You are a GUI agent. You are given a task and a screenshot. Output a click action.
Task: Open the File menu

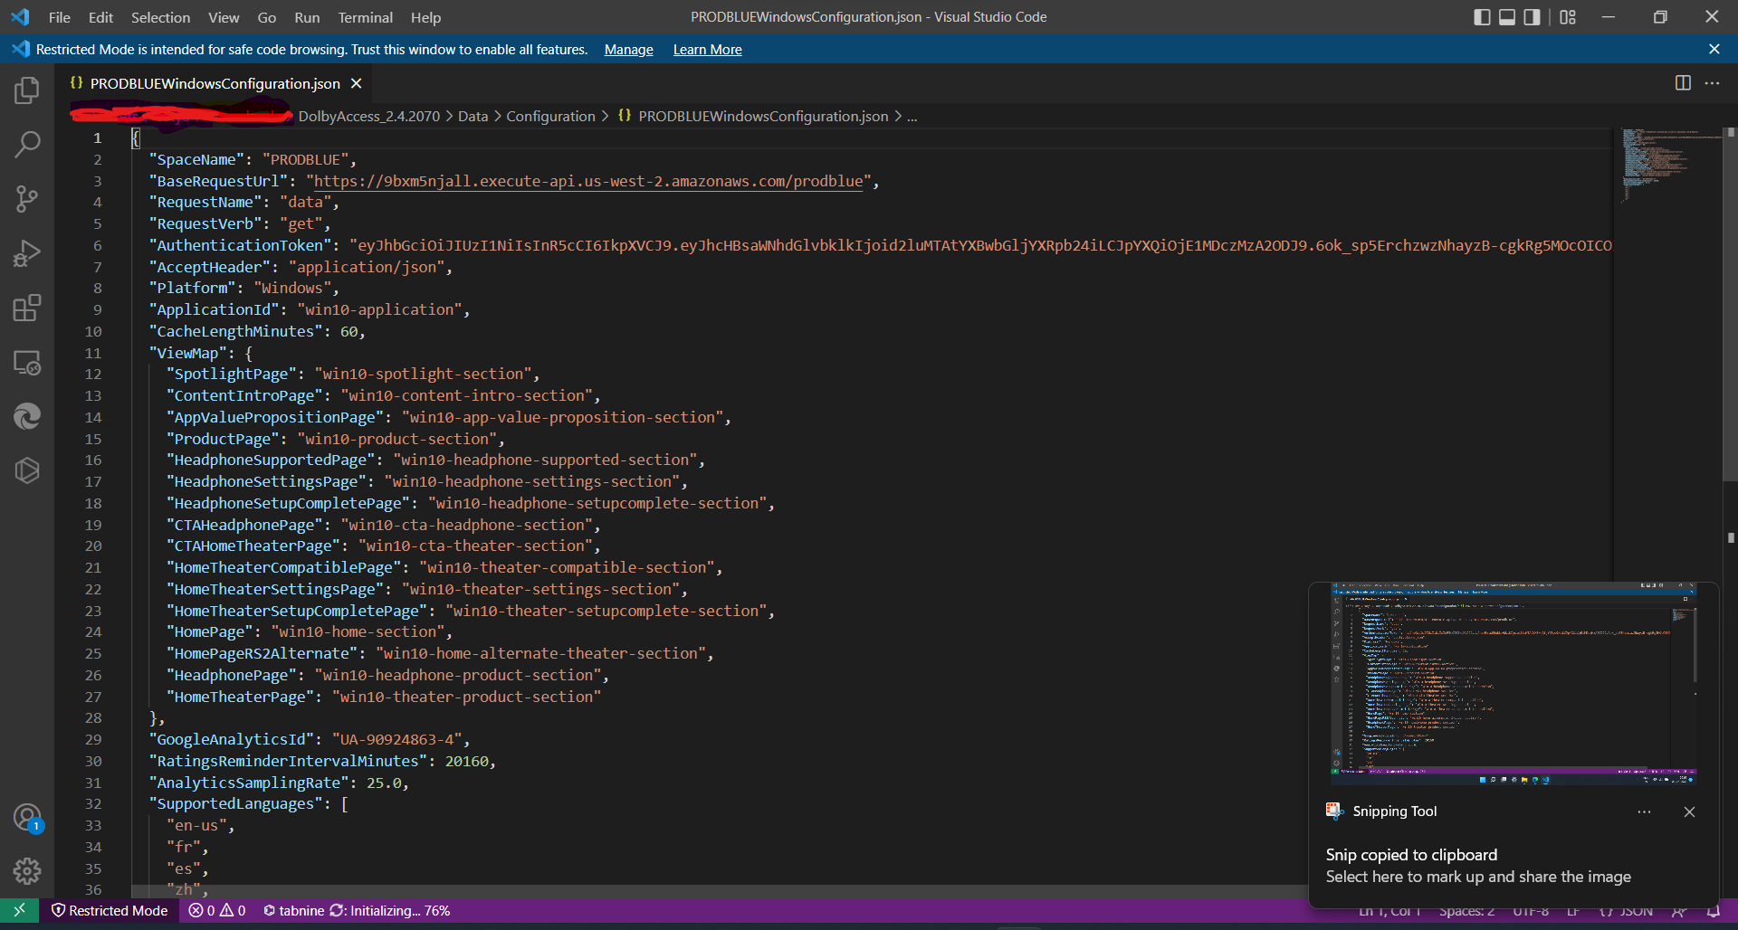pyautogui.click(x=60, y=17)
